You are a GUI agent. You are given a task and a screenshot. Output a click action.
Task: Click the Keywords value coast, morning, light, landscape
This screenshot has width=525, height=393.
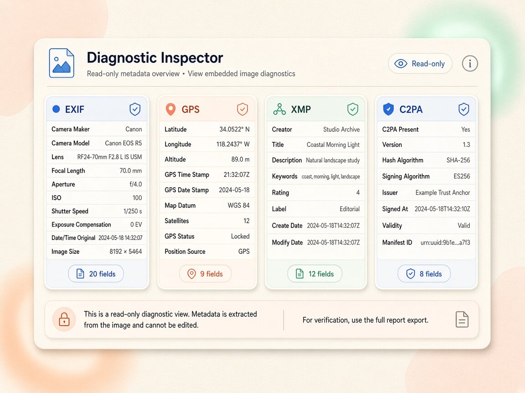tap(331, 176)
